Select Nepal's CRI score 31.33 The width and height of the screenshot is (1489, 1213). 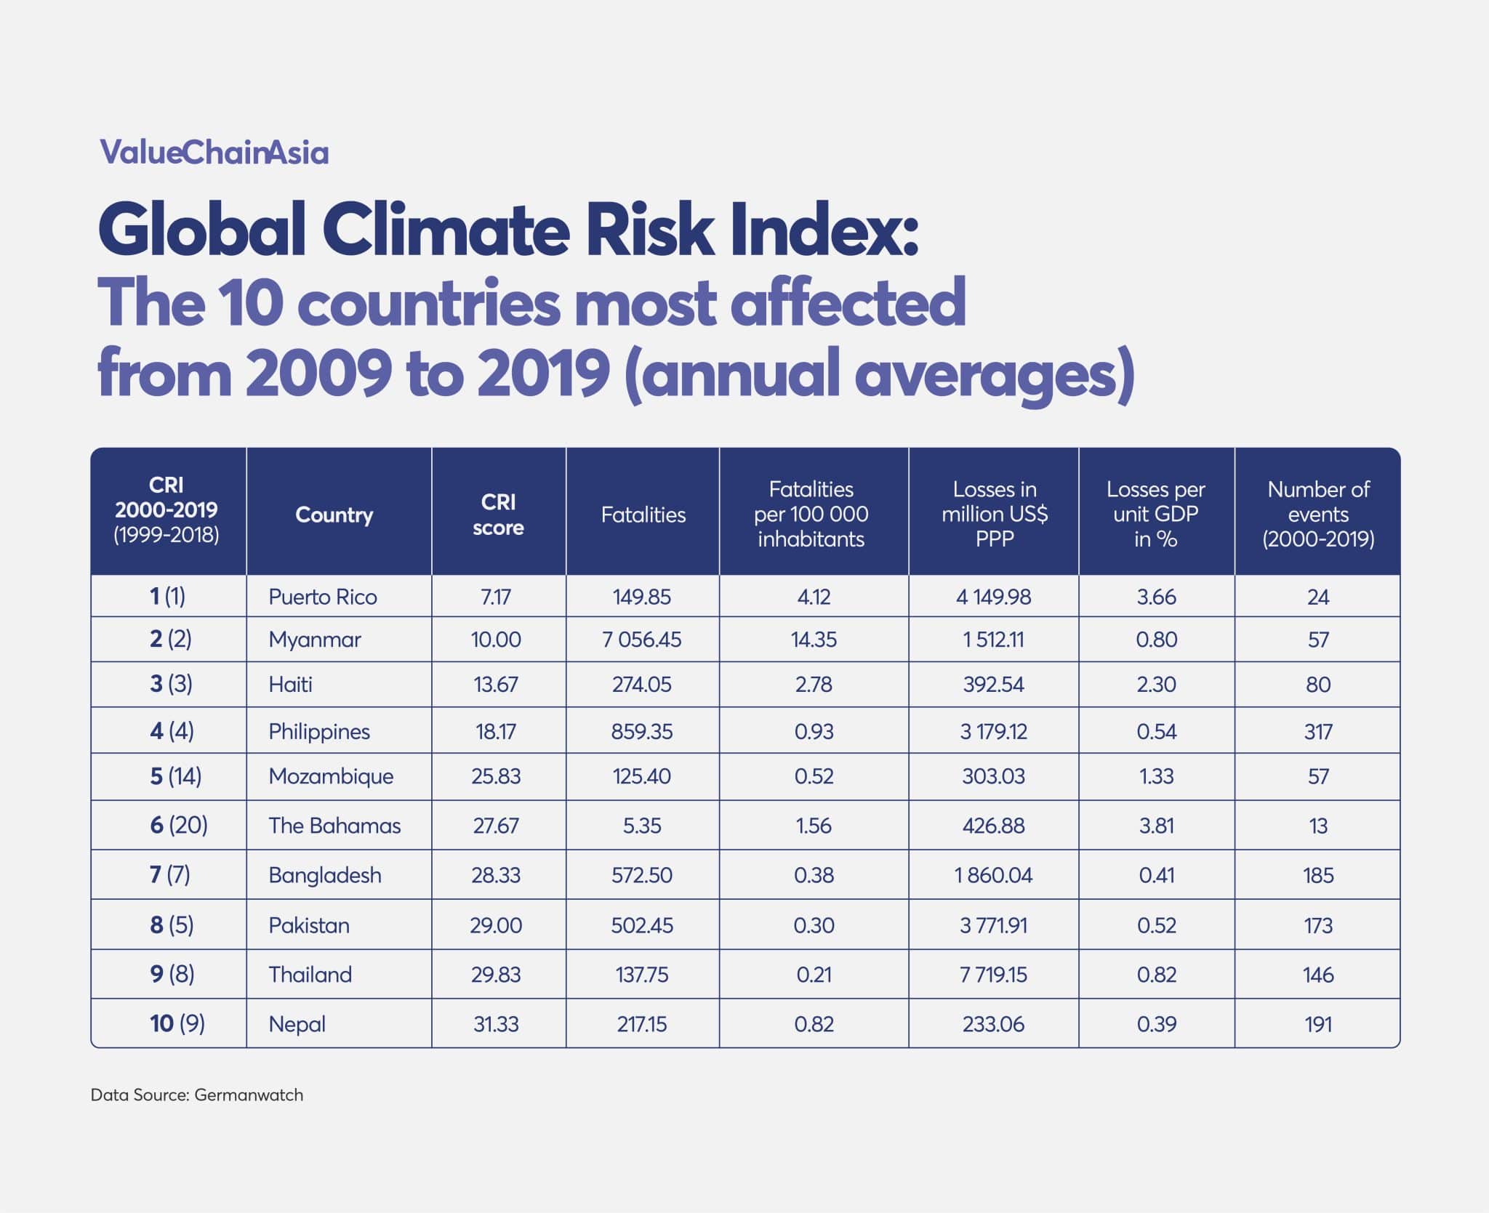pos(496,1024)
